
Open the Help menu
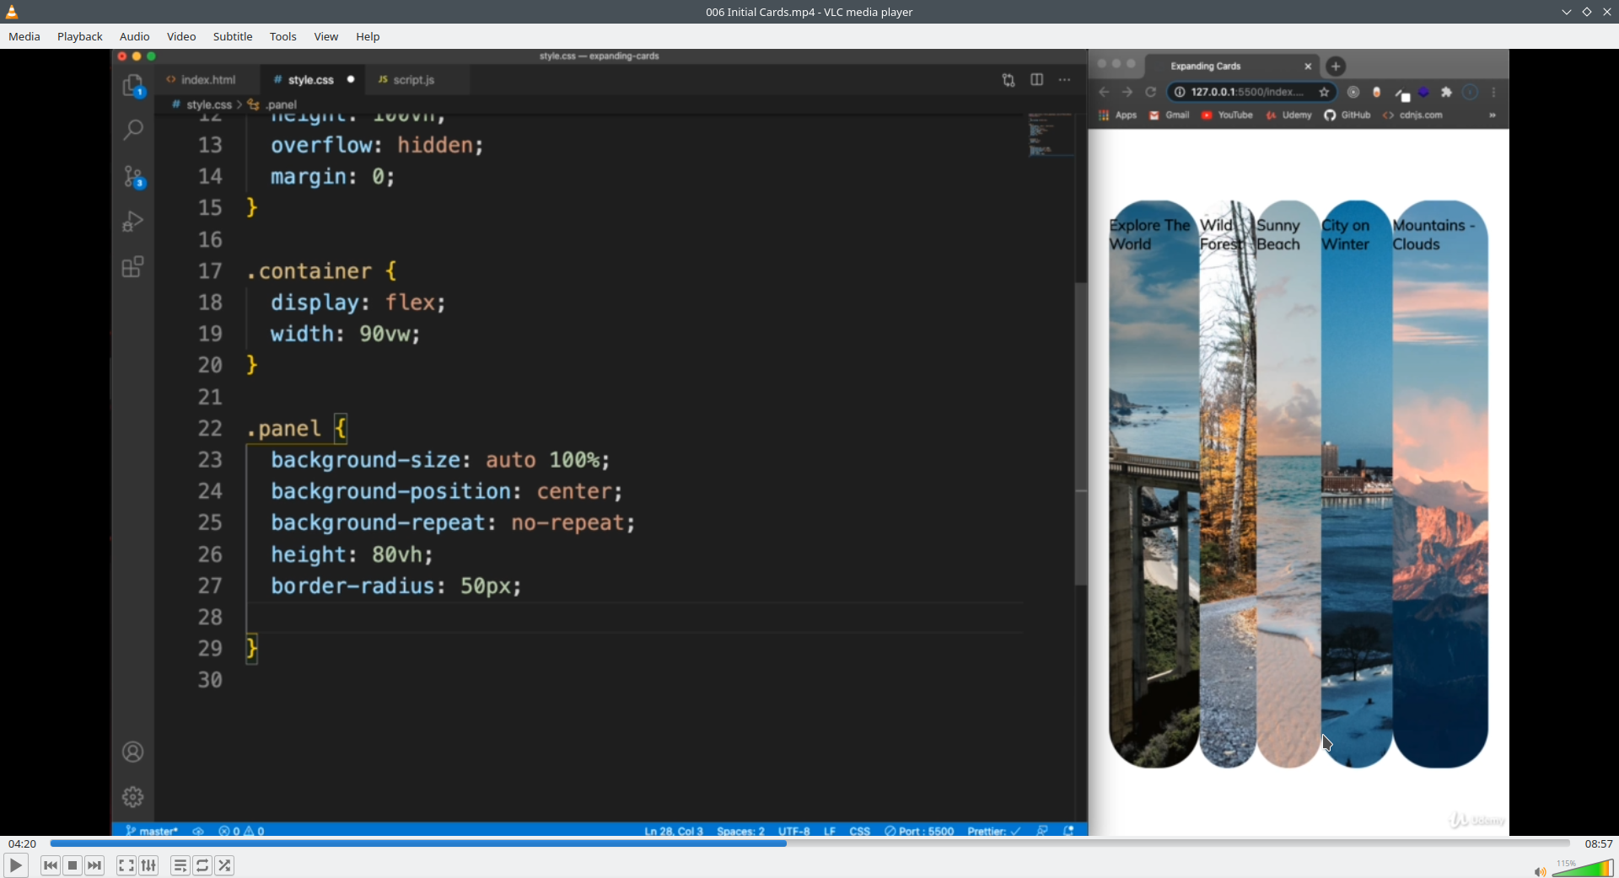(x=368, y=36)
